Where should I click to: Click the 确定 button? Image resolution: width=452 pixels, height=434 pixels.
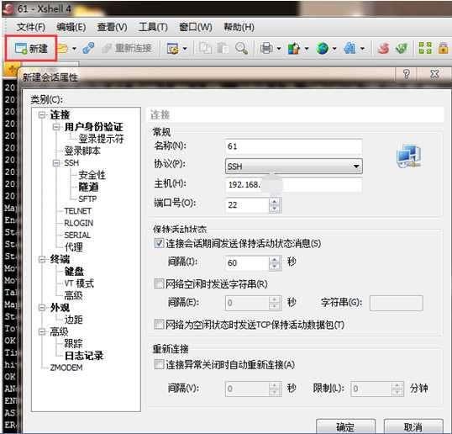[x=345, y=426]
